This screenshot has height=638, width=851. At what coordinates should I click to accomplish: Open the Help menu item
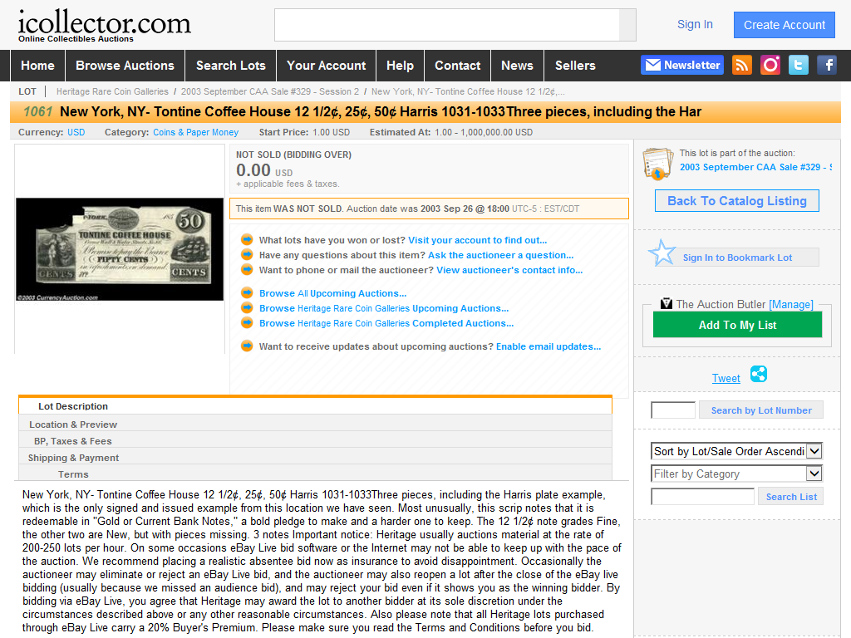click(x=400, y=66)
